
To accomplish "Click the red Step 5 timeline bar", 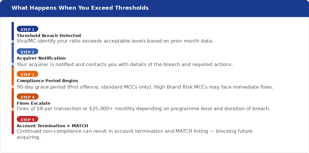I will (x=13, y=123).
